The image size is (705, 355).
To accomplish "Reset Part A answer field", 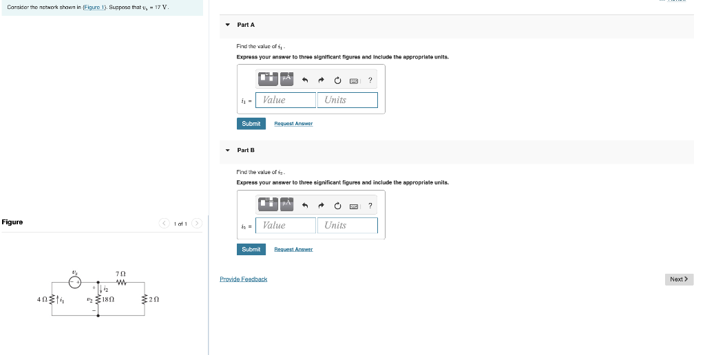I will coord(337,80).
